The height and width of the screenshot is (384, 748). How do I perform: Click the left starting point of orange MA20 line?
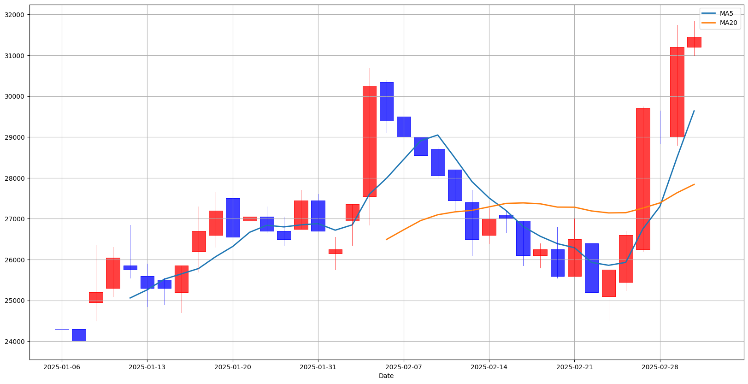[x=387, y=239]
